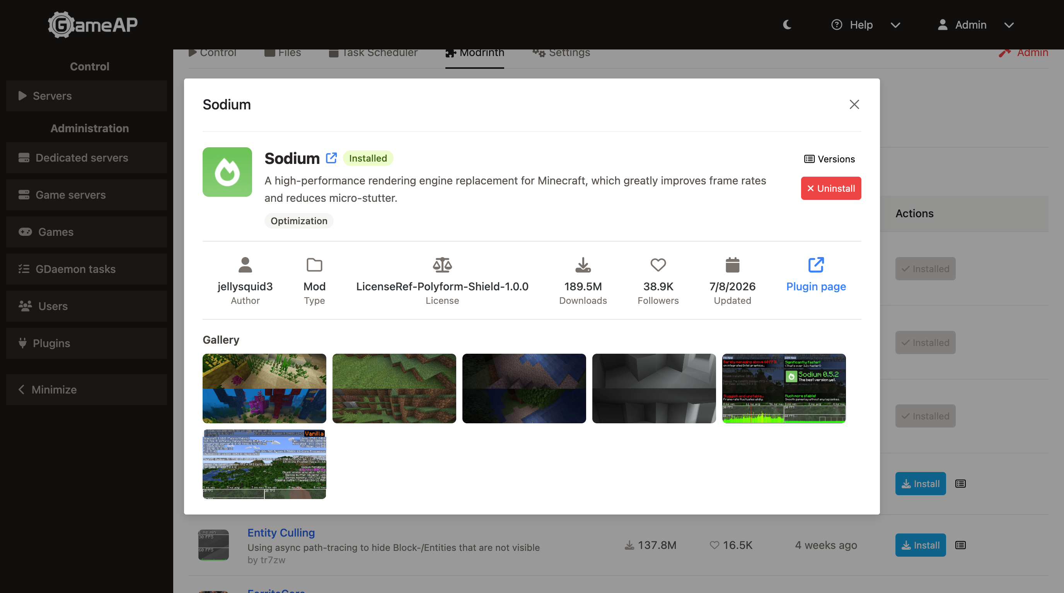Click the license scales icon
Screen dimensions: 1064x593
pos(442,265)
